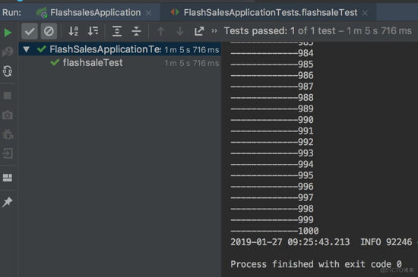The width and height of the screenshot is (418, 277).
Task: Export test results icon
Action: tap(199, 31)
